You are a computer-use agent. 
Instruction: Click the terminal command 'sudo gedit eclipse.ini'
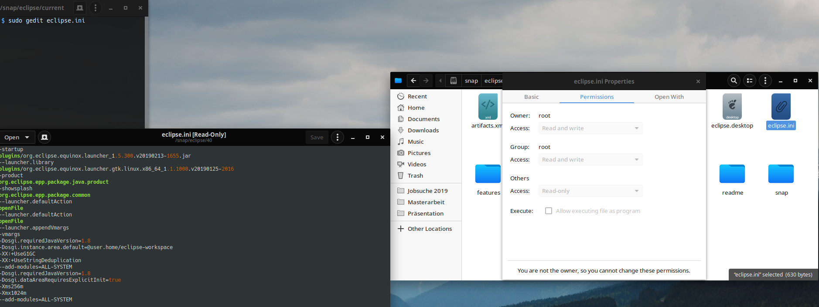(x=47, y=20)
